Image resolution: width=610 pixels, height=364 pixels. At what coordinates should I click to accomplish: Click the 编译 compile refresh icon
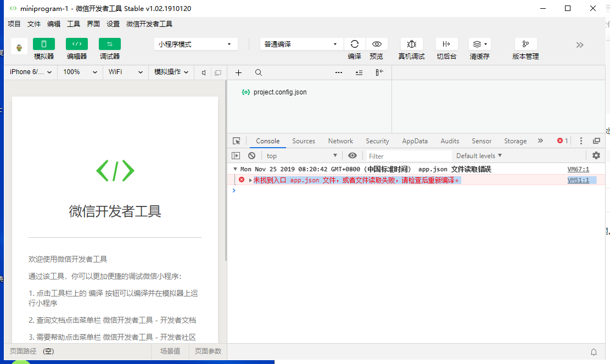[354, 44]
